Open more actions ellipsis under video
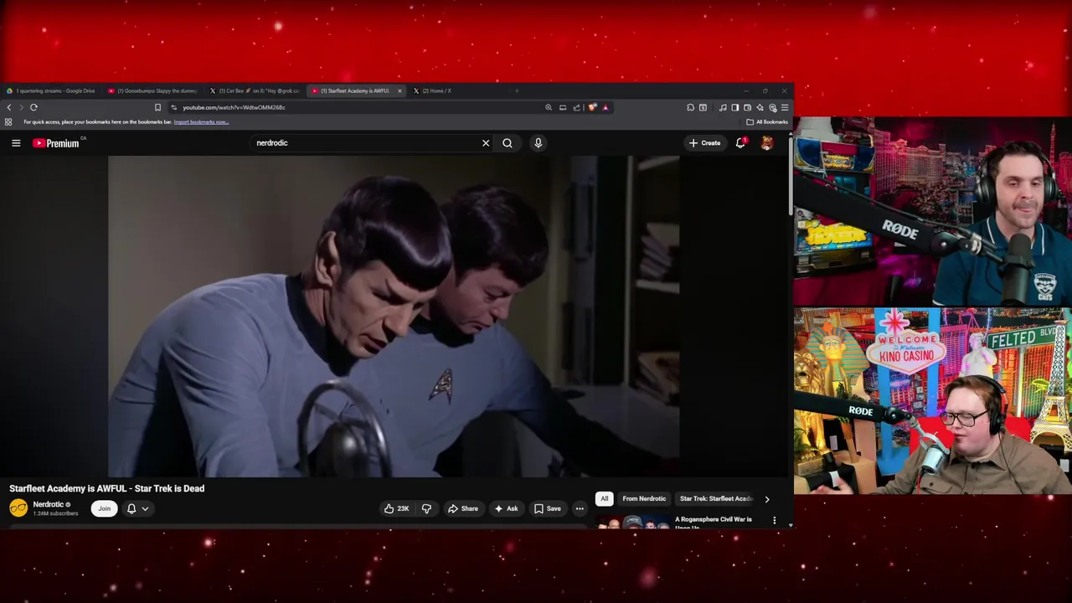Viewport: 1072px width, 603px height. point(580,508)
